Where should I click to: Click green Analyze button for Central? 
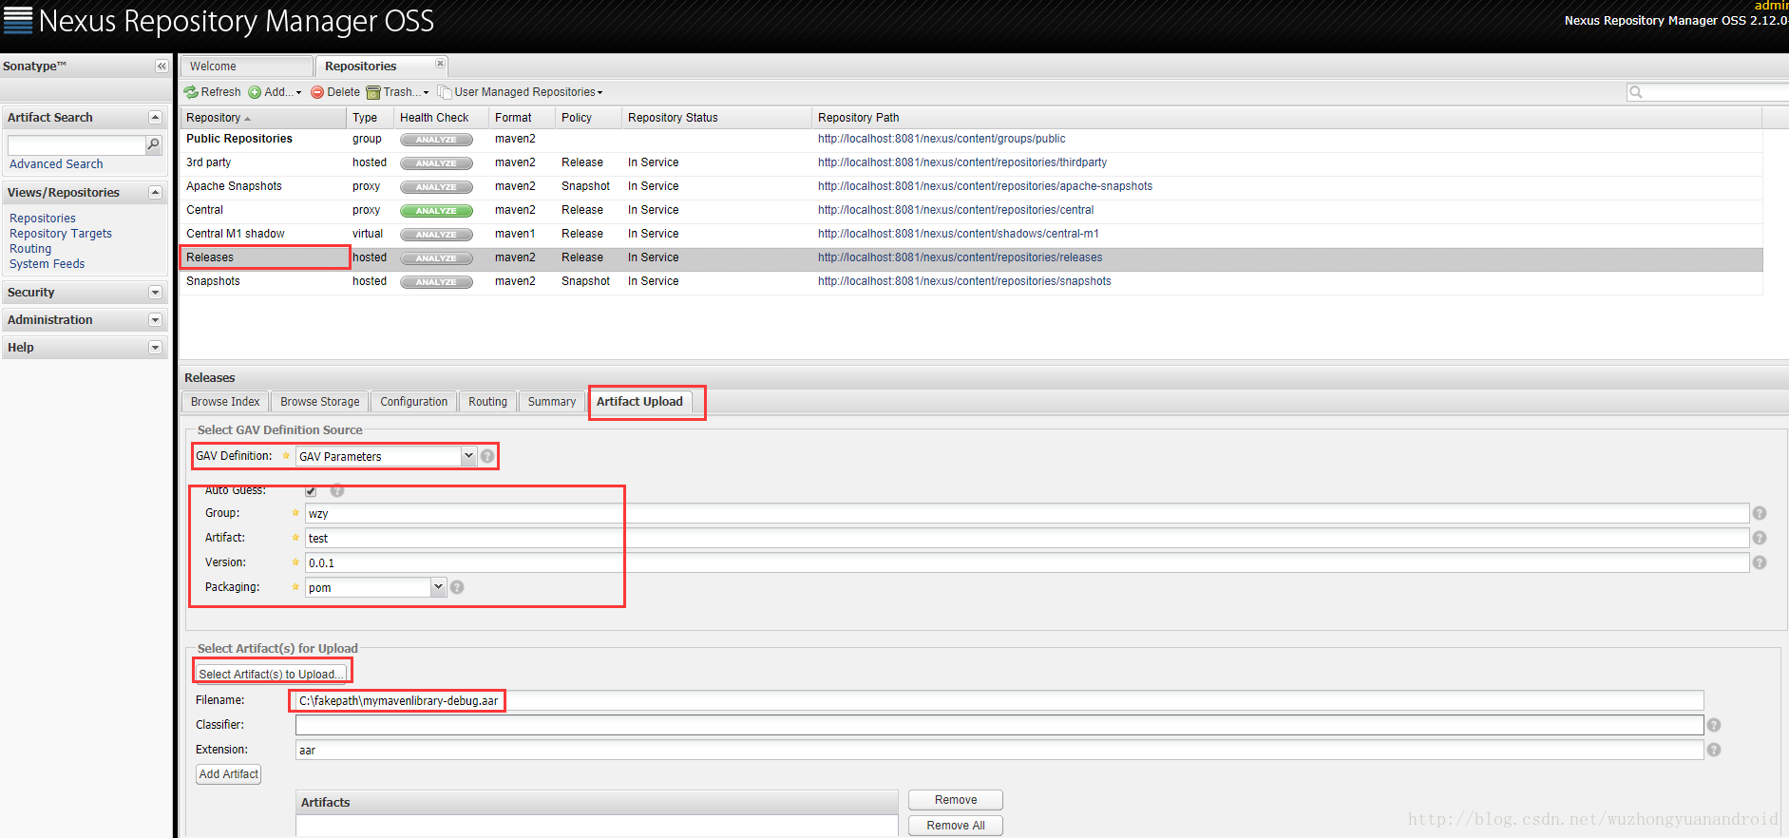436,211
